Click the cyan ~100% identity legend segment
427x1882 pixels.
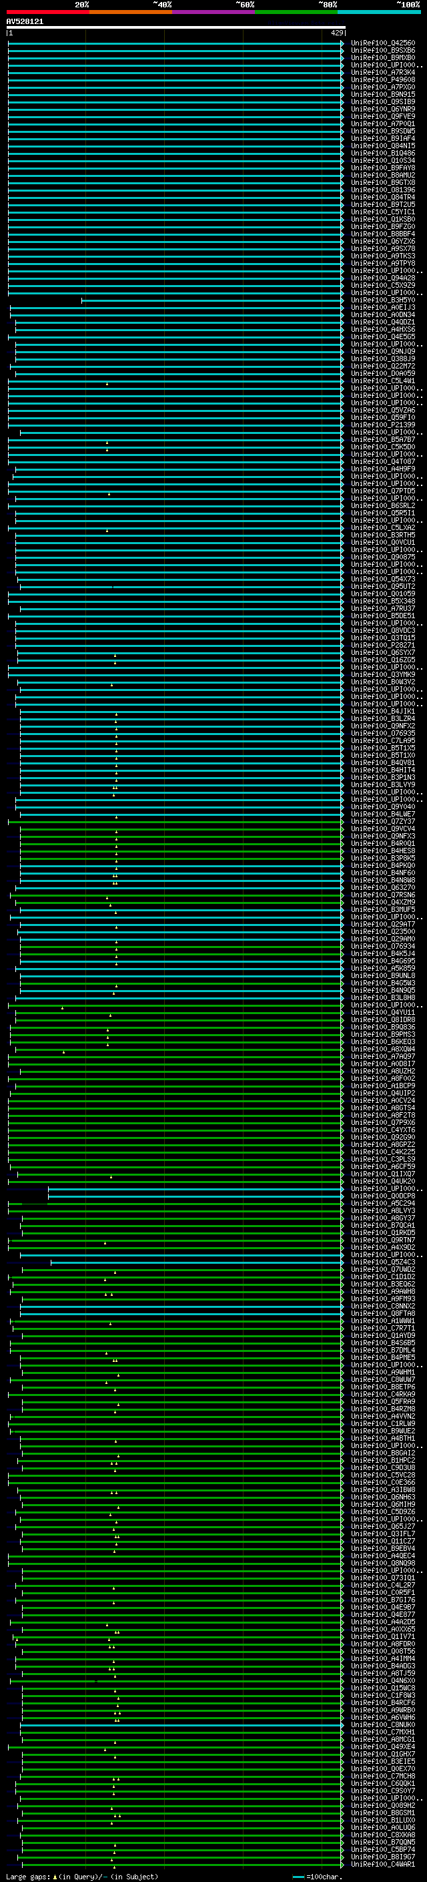[x=379, y=13]
